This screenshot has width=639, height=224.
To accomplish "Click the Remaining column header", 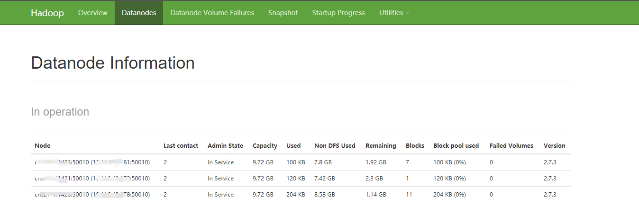I will (381, 146).
